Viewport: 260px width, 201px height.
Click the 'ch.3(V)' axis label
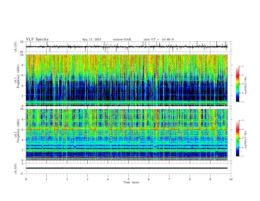click(x=16, y=168)
